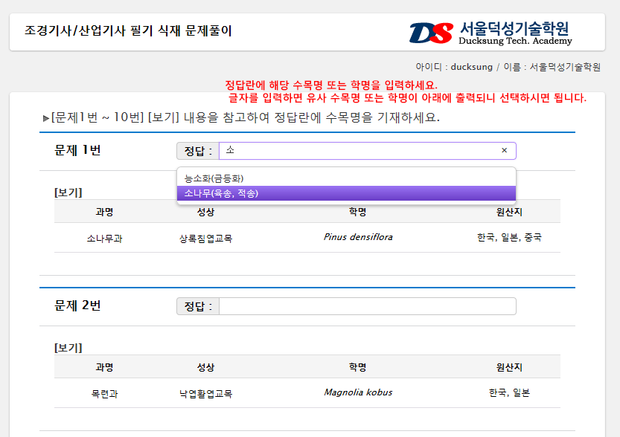Click the 원산지 column header in 문제 2번 table
This screenshot has width=620, height=437.
pos(509,367)
